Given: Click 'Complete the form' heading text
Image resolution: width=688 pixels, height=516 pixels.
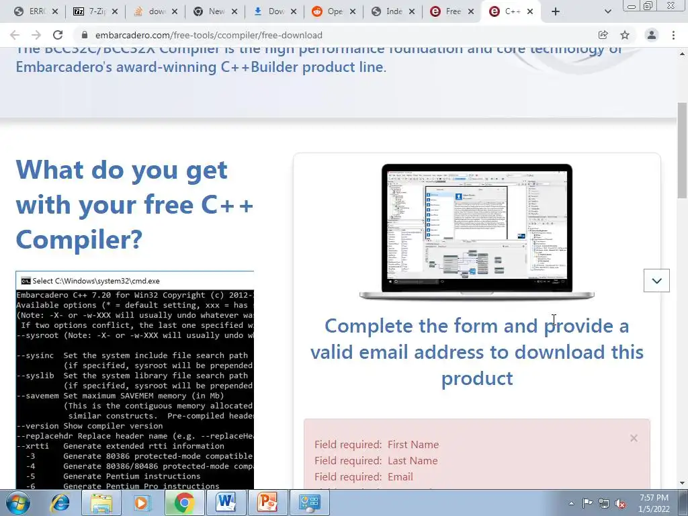Looking at the screenshot, I should pyautogui.click(x=477, y=352).
